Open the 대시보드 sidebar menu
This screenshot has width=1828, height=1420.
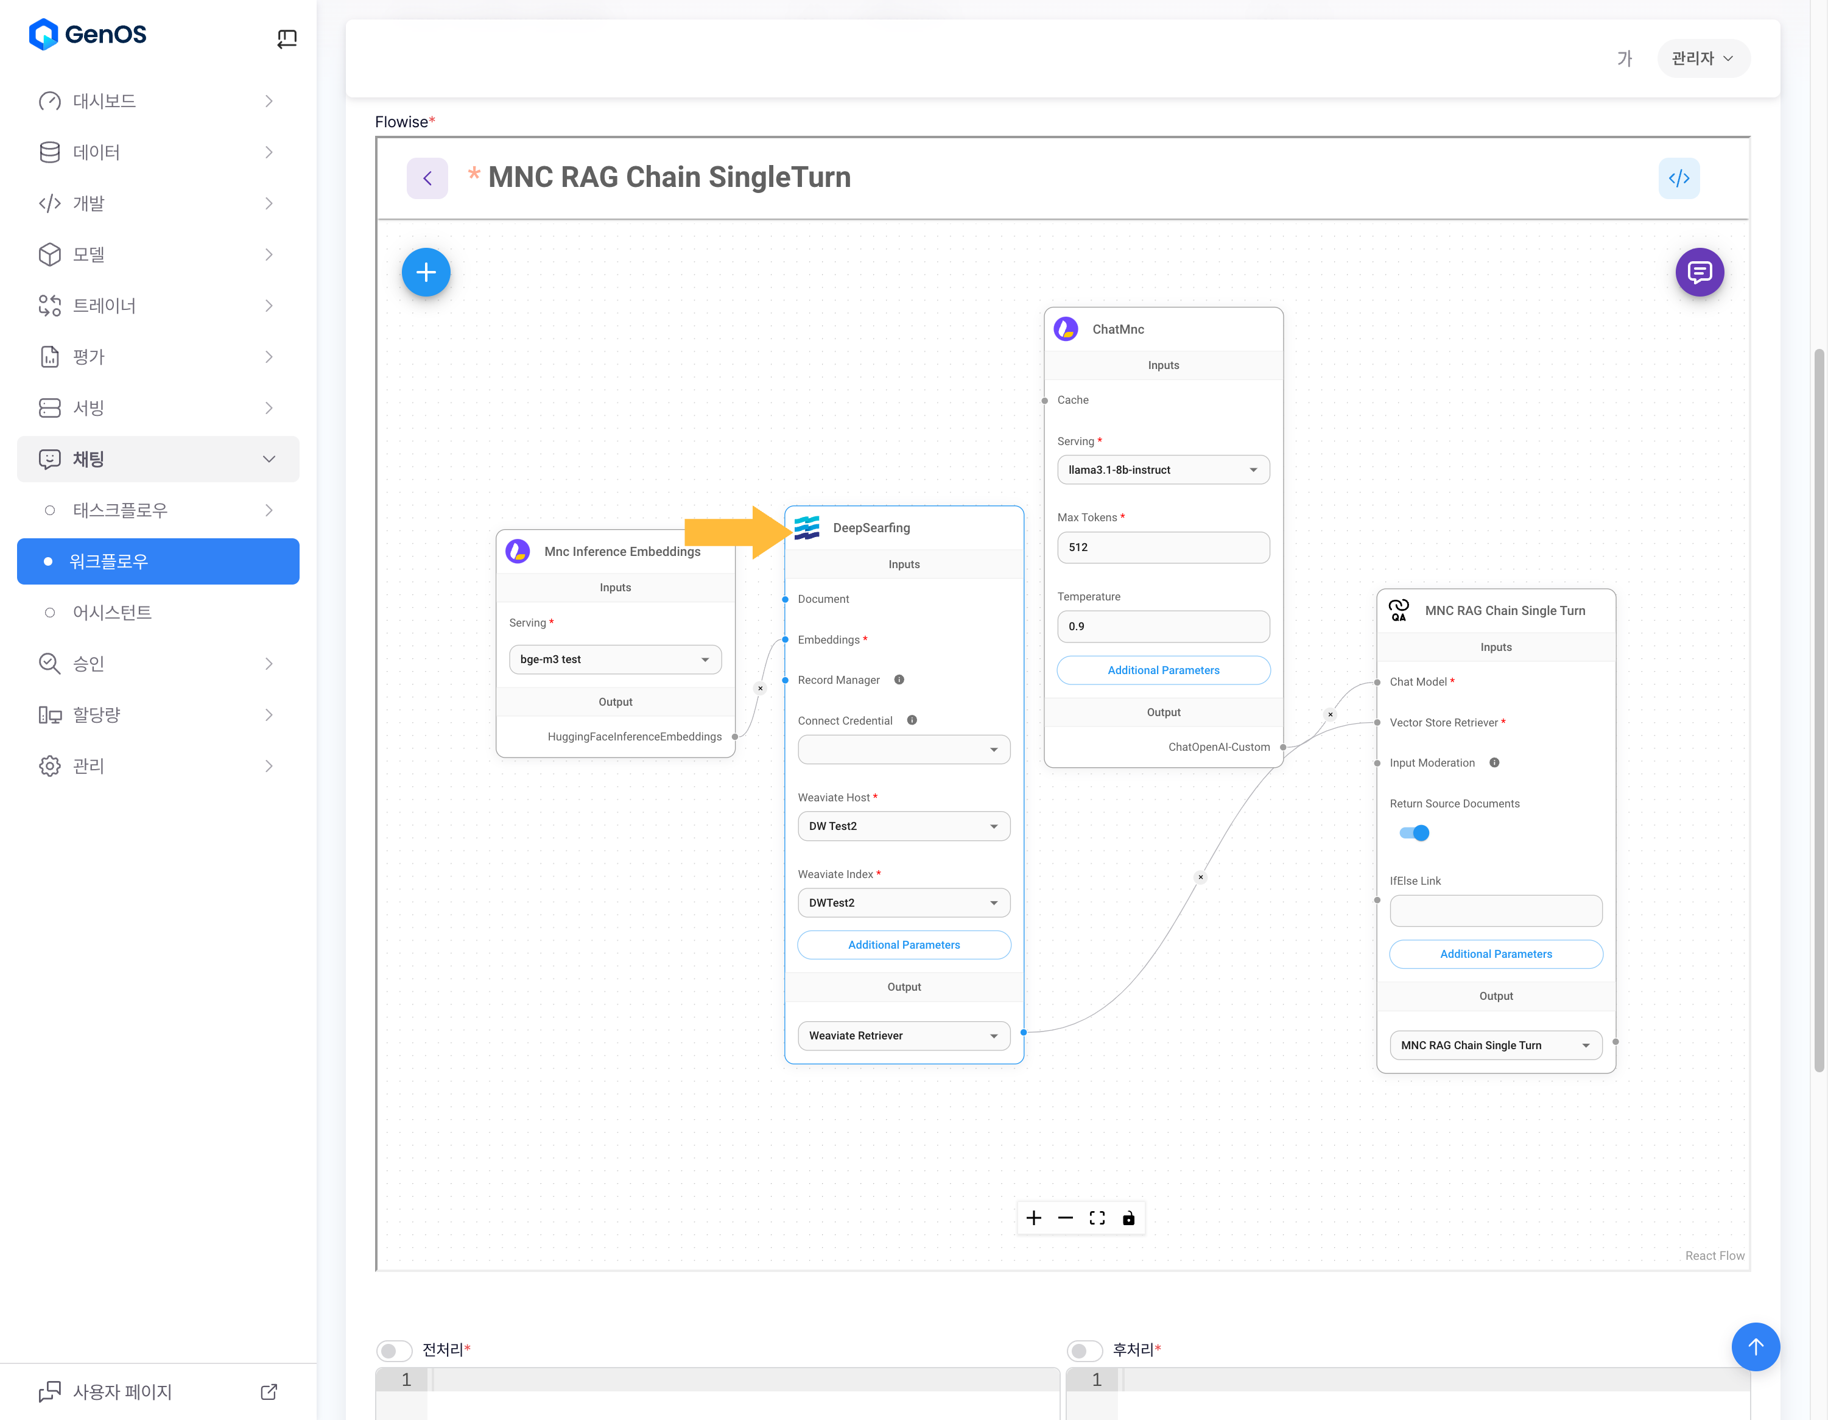158,101
